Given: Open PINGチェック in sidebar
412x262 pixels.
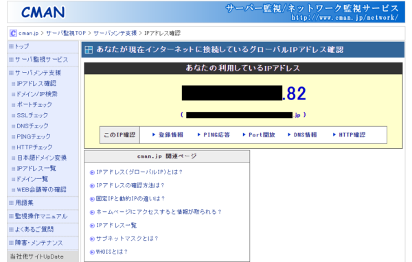Looking at the screenshot, I should 34,136.
